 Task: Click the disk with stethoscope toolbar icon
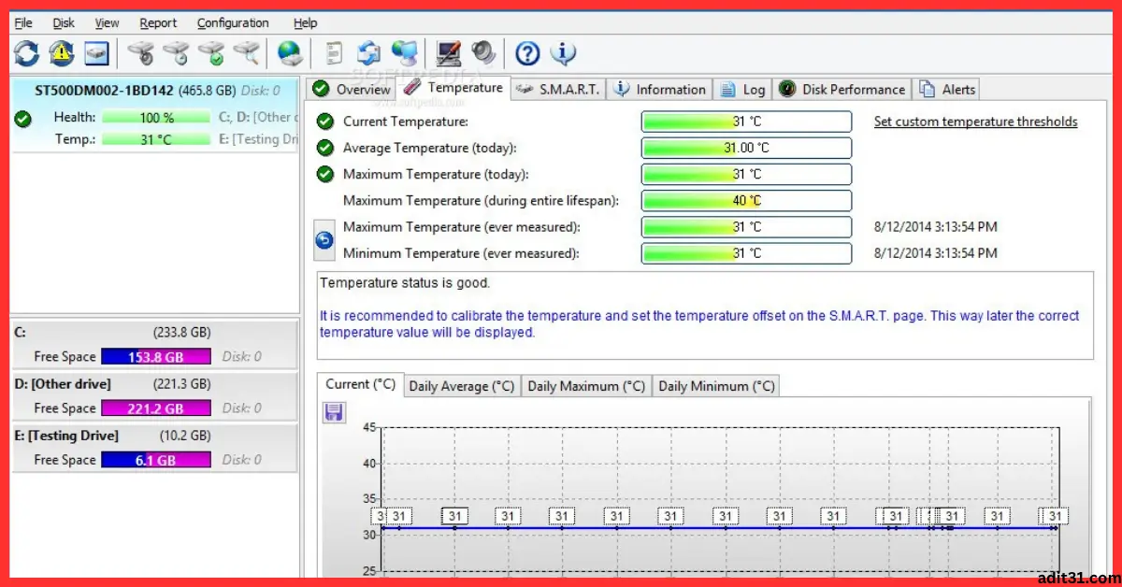pyautogui.click(x=141, y=53)
